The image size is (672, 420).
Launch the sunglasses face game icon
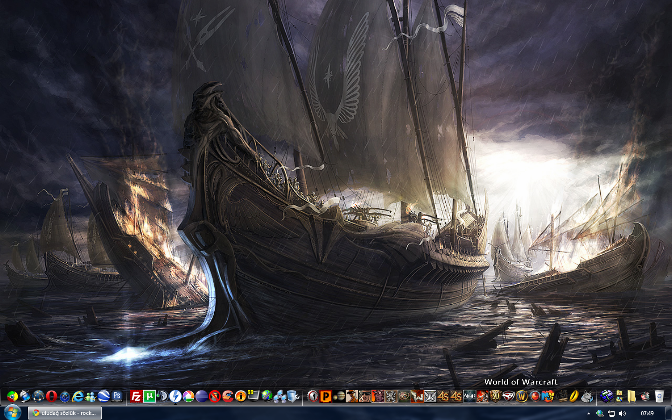click(365, 397)
